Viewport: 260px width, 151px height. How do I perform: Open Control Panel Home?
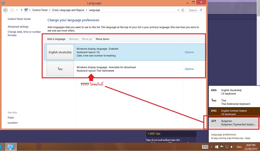click(x=19, y=19)
